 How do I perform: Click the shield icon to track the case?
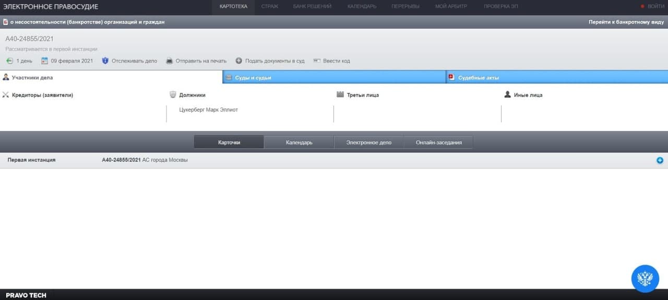pyautogui.click(x=105, y=61)
